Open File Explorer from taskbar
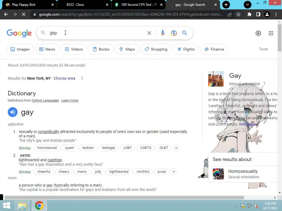Viewport: 282px width, 211px height. pos(23,206)
